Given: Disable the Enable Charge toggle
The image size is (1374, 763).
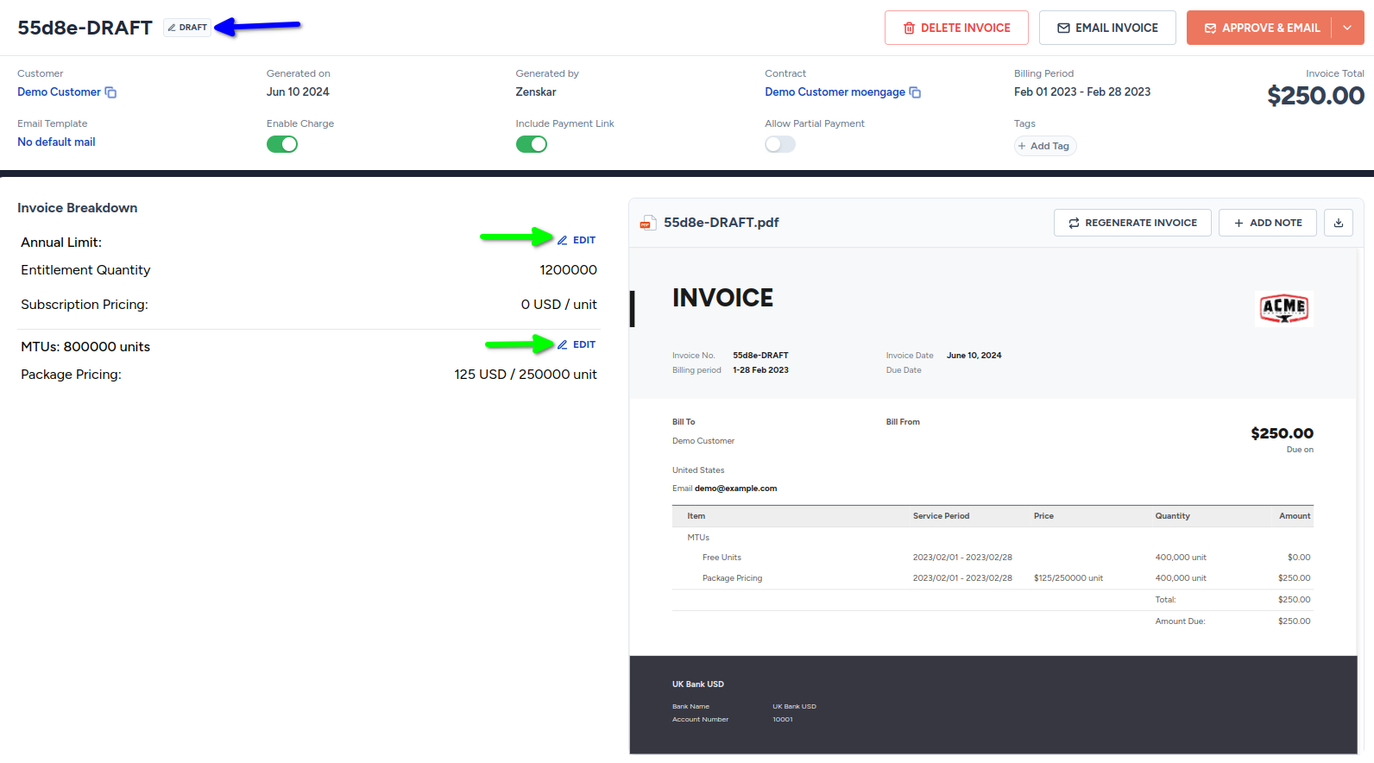Looking at the screenshot, I should pyautogui.click(x=282, y=144).
